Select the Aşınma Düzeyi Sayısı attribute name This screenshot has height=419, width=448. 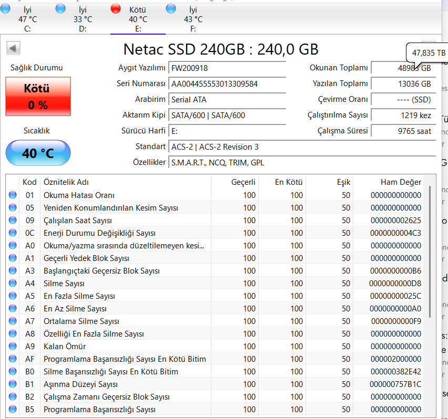point(80,384)
